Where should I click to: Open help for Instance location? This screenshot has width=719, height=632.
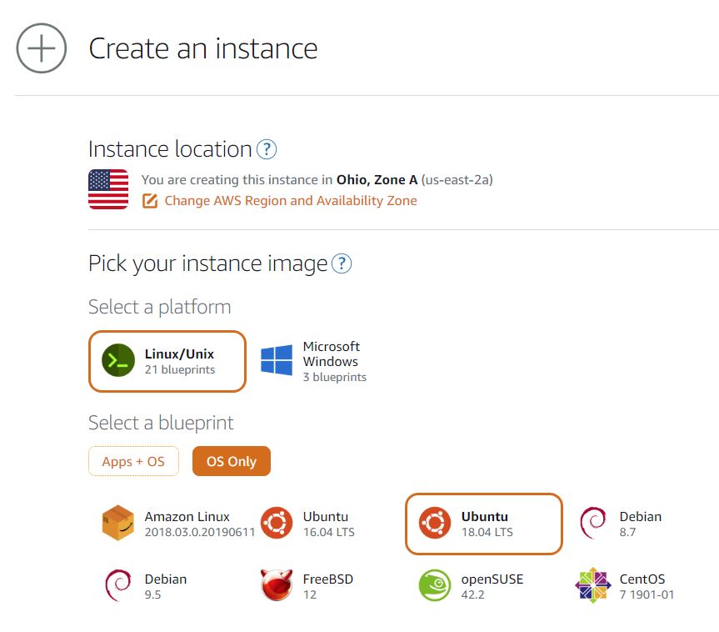267,149
